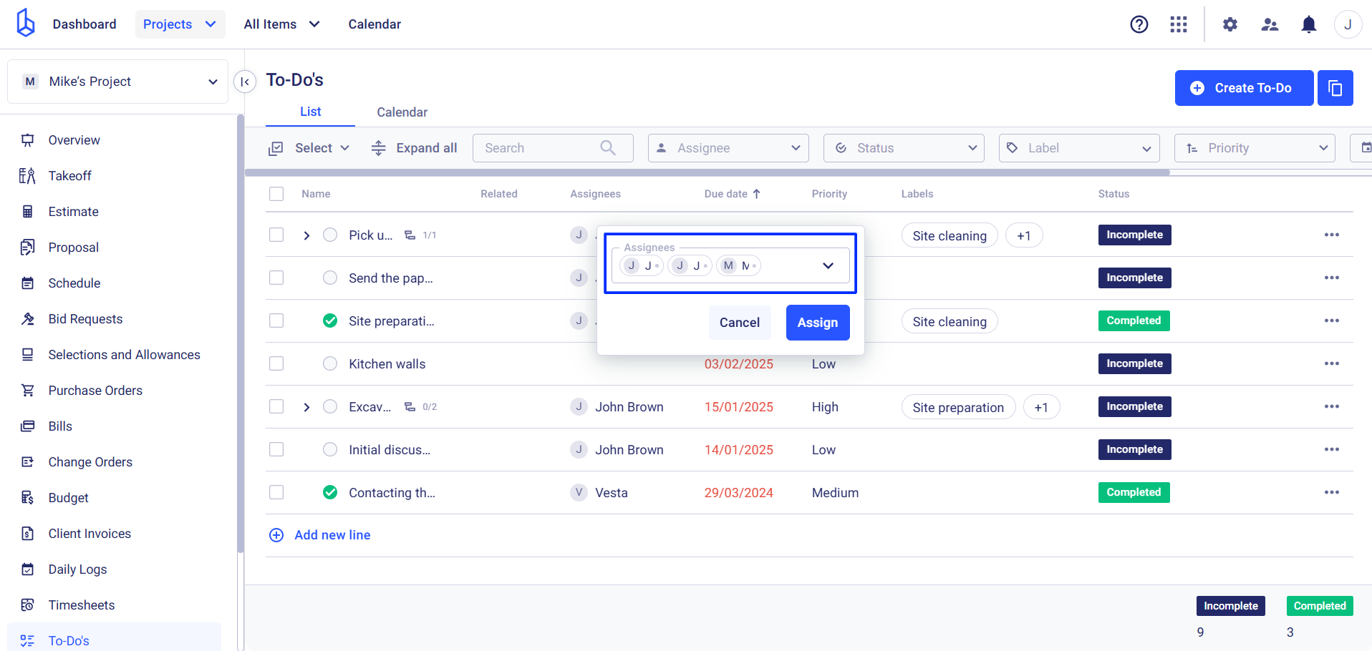The height and width of the screenshot is (651, 1372).
Task: Check the Send the pap... row checkbox
Action: 276,278
